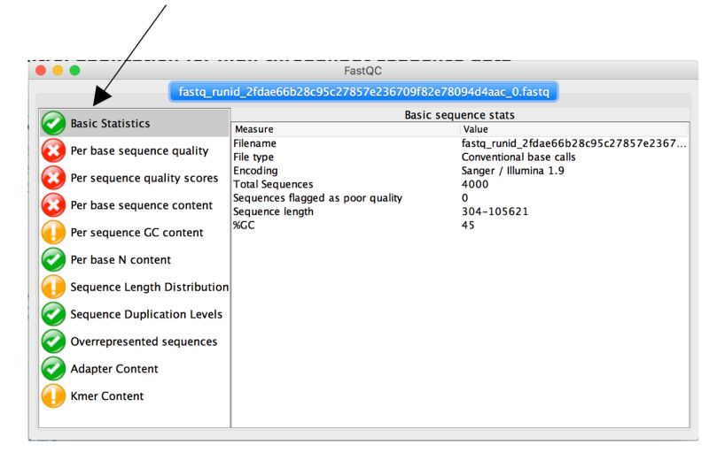Click the truncated filename value cell
The width and height of the screenshot is (709, 453).
click(573, 143)
